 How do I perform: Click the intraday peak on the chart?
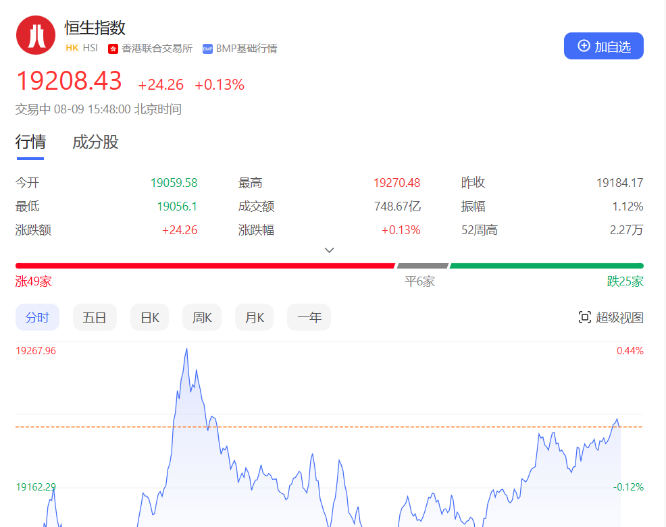coord(186,350)
